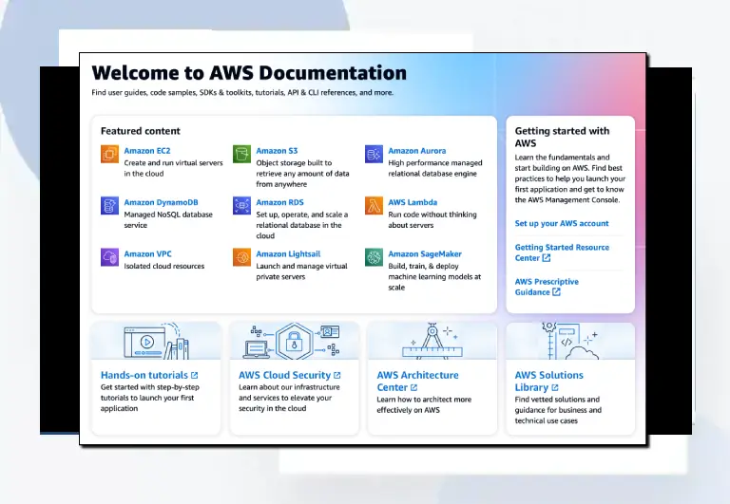
Task: Click external-link icon beside AWS Architecture Center
Action: [x=413, y=387]
